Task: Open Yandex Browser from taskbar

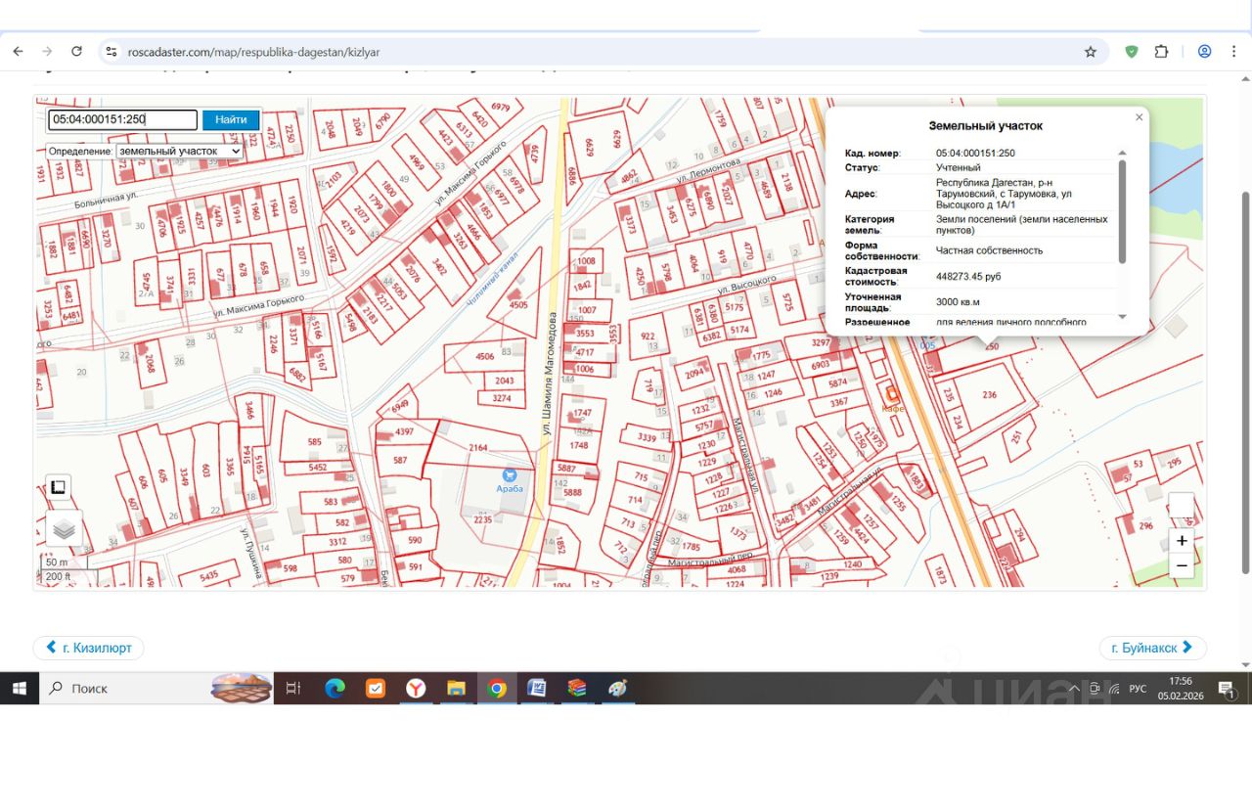Action: [x=416, y=689]
